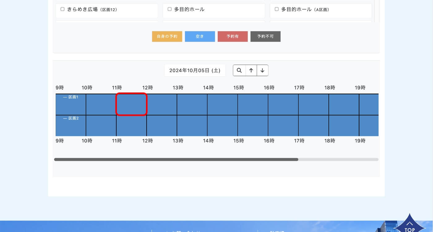The image size is (433, 232).
Task: Click the blue 空き legend button
Action: 200,37
